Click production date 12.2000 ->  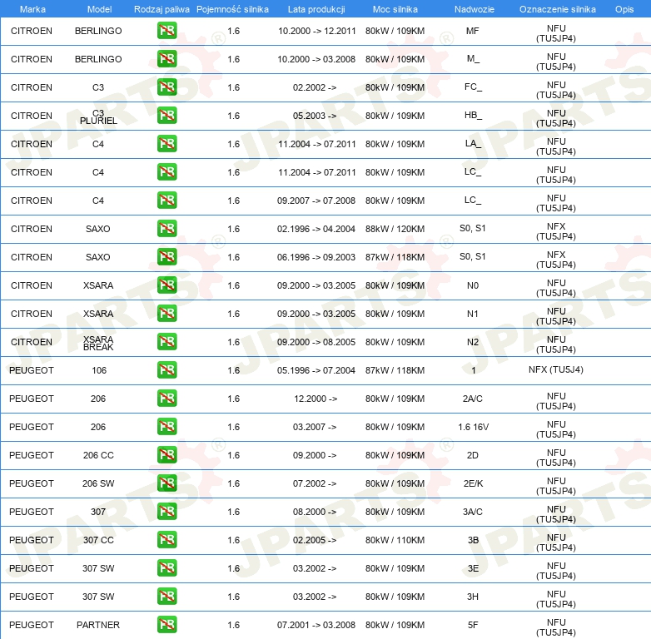(316, 399)
